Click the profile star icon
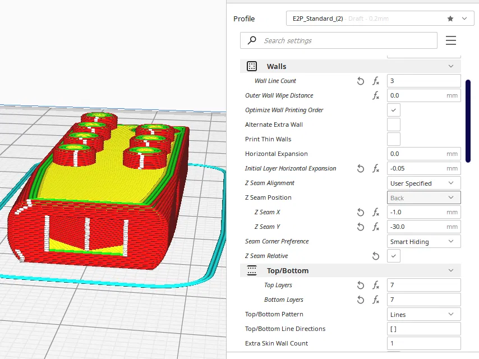The width and height of the screenshot is (479, 359). [x=450, y=19]
